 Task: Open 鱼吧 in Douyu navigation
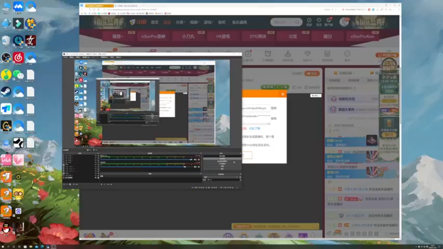click(x=222, y=22)
